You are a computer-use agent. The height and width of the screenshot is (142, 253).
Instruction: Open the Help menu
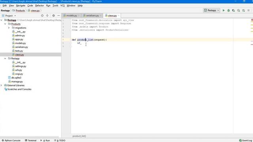[x=80, y=6]
